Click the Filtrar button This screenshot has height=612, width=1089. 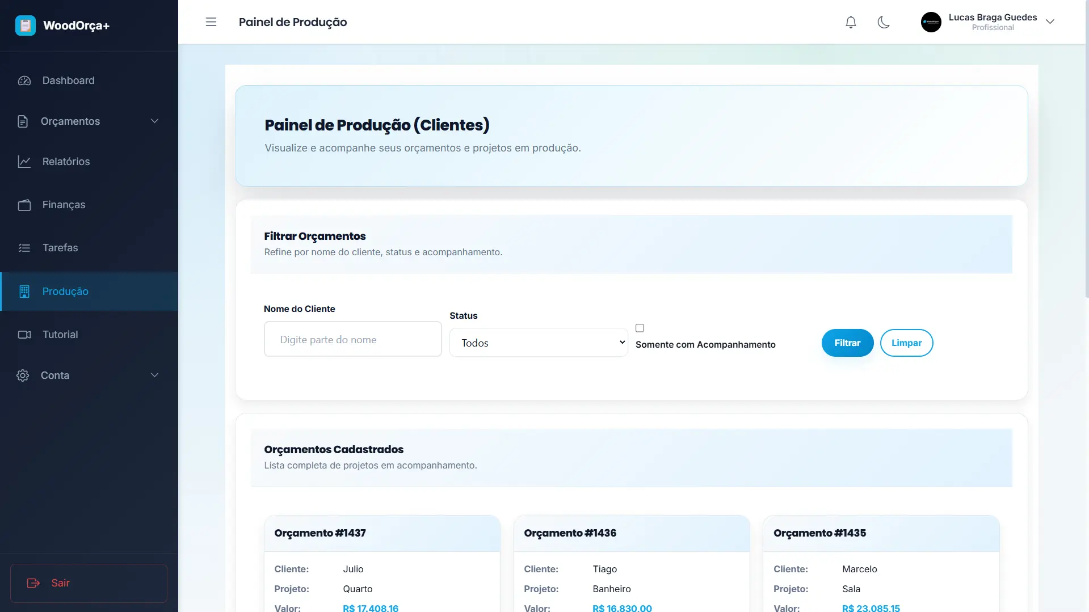tap(847, 343)
